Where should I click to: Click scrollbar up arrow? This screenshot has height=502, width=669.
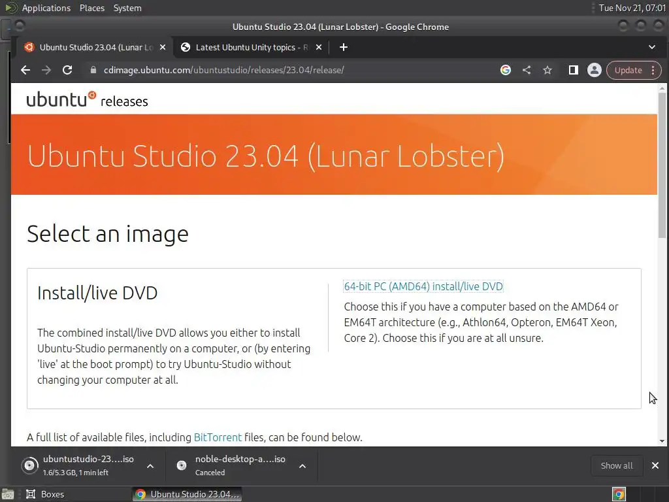pyautogui.click(x=662, y=88)
